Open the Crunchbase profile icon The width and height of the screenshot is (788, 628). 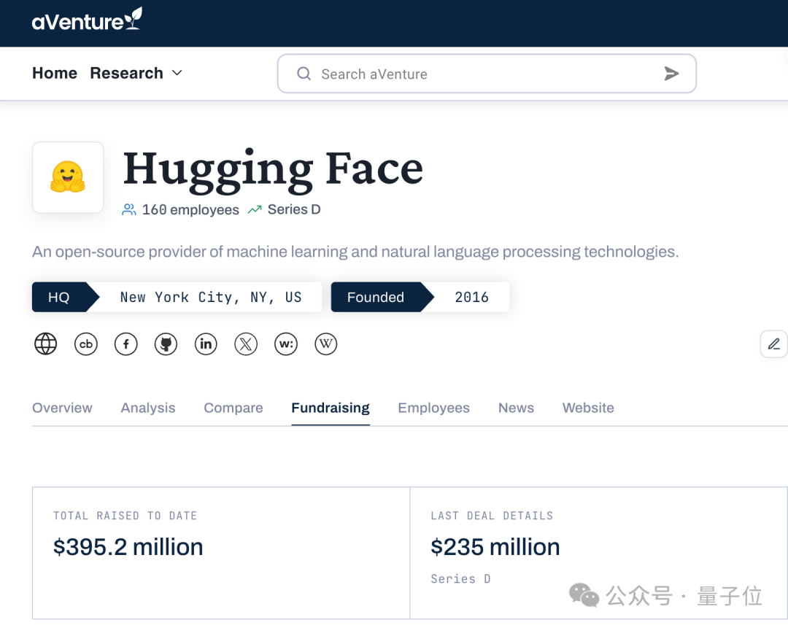(86, 344)
